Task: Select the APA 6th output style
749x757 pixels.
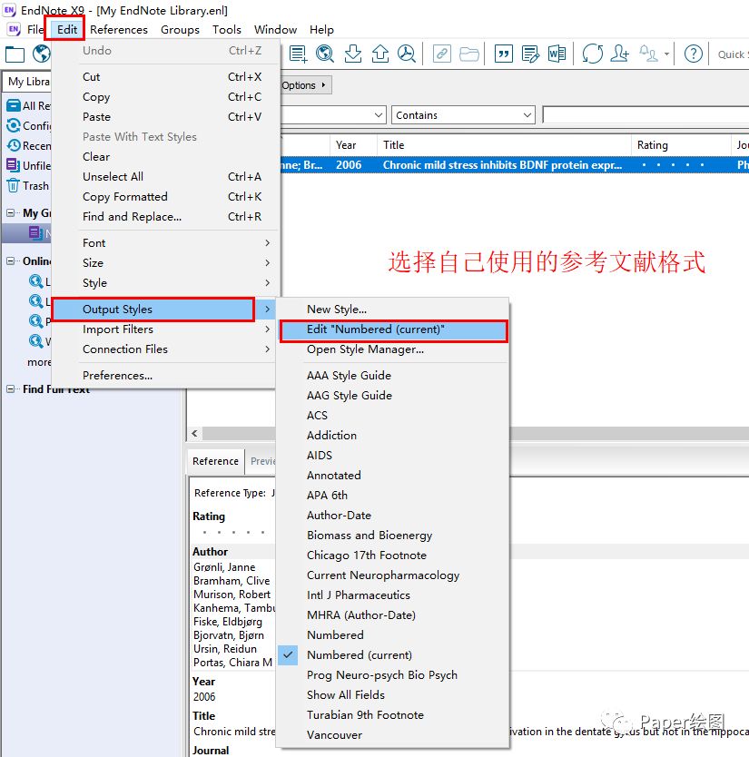Action: pos(394,496)
